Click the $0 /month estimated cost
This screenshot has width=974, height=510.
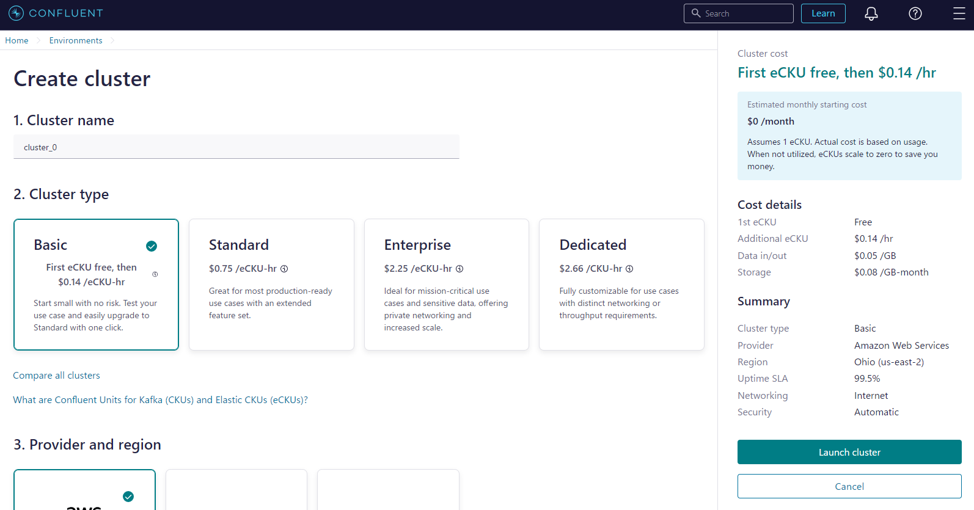coord(771,122)
